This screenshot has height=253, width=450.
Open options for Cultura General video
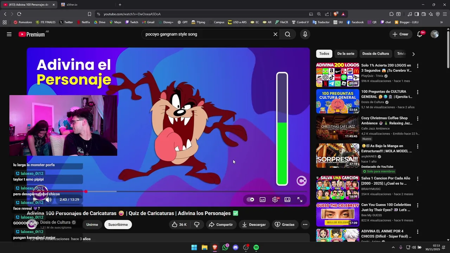(x=418, y=92)
